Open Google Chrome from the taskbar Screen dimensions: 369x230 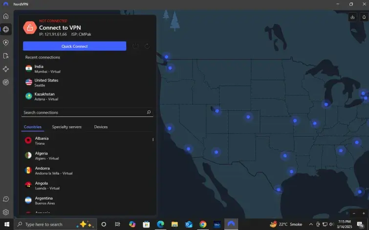click(x=203, y=224)
